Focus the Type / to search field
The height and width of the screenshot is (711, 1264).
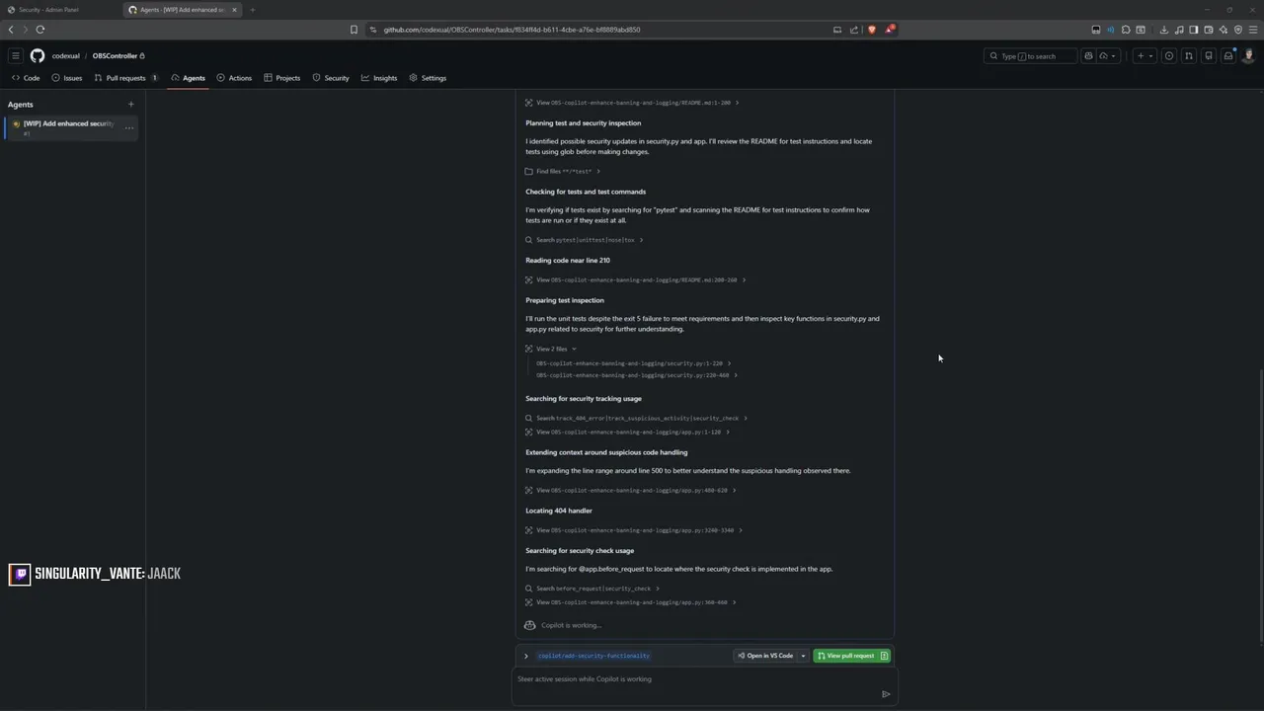pyautogui.click(x=1030, y=56)
